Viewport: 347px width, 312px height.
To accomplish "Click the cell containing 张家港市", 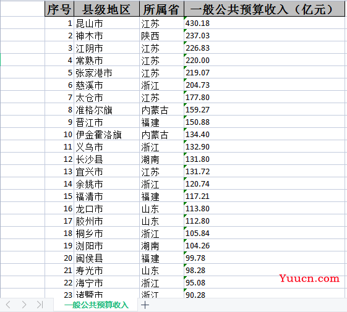I will (106, 72).
